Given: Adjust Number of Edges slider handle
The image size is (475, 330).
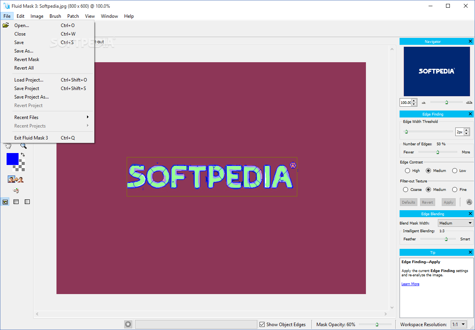Looking at the screenshot, I should (x=437, y=152).
